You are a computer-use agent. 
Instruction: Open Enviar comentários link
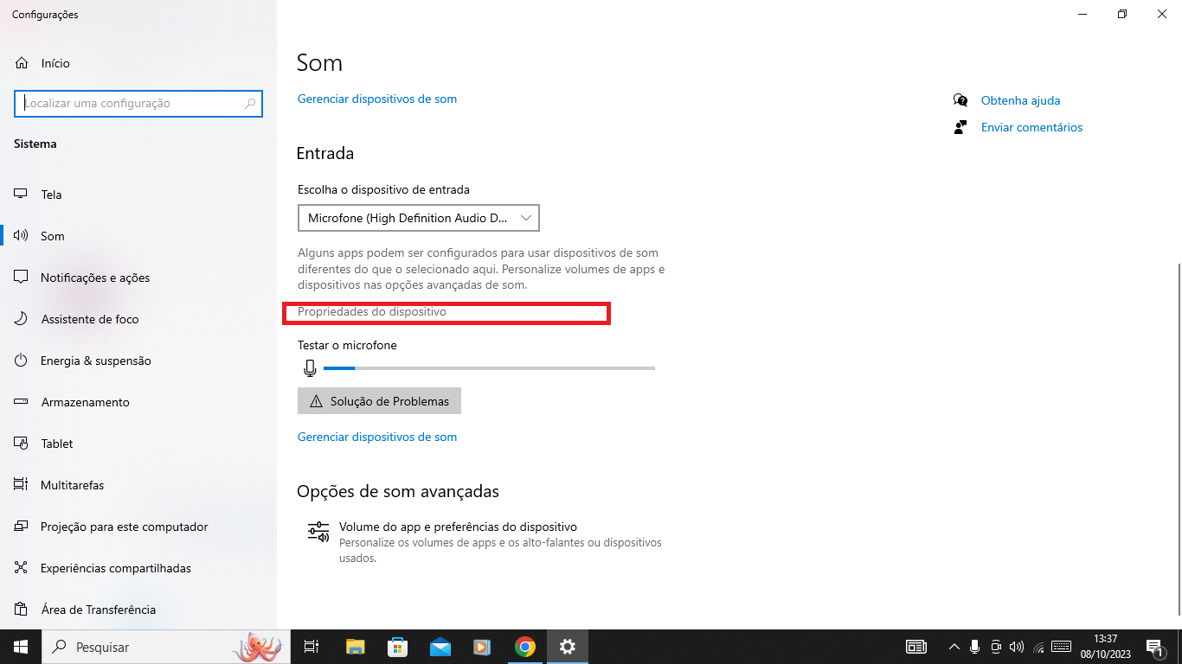point(1031,128)
